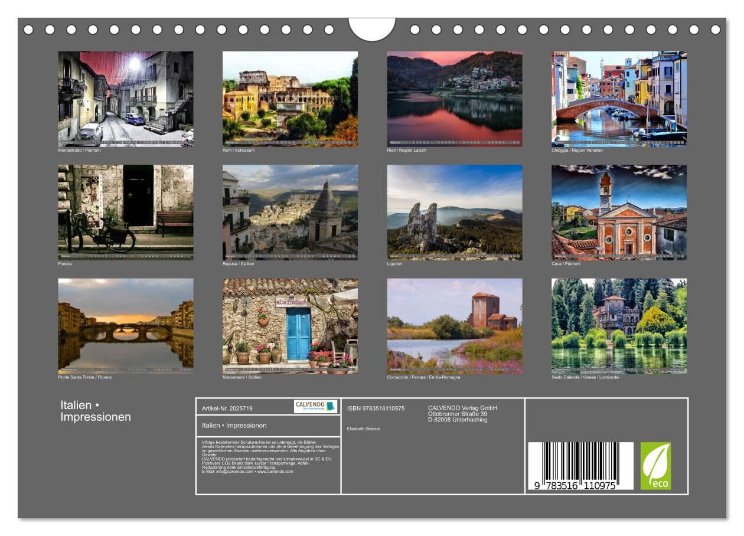Screen dimensions: 744x536
Task: Click the green eco leaf icon
Action: [655, 466]
